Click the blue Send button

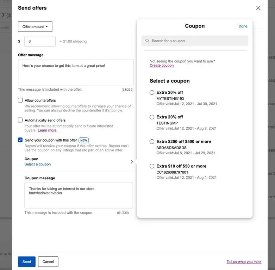pos(27,262)
